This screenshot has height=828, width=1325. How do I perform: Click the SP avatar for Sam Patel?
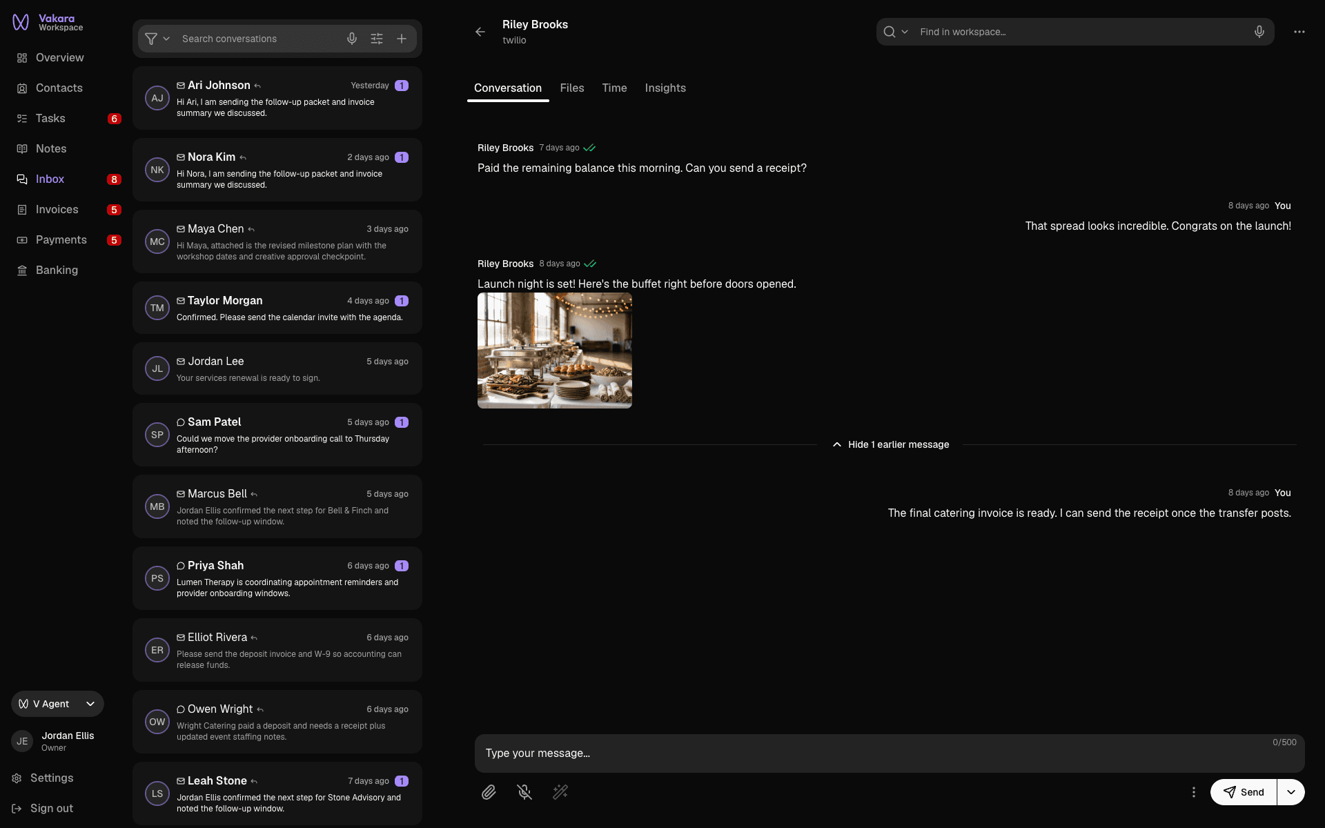click(157, 435)
